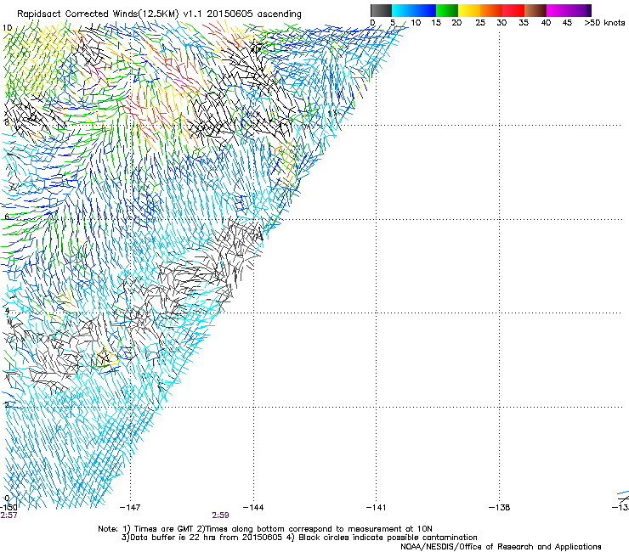Click the green 15-20 knots color segment
This screenshot has width=629, height=552.
[x=447, y=10]
